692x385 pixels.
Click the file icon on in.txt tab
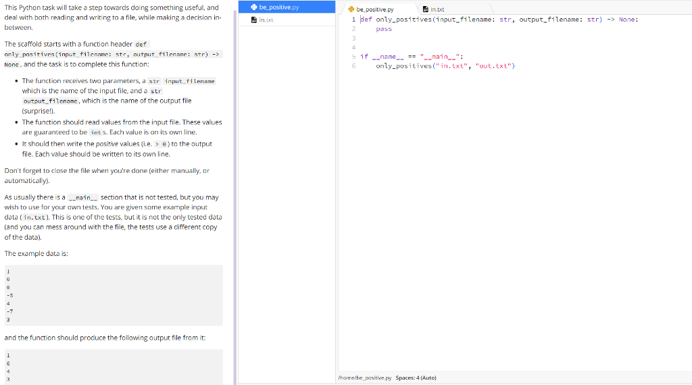tap(426, 9)
